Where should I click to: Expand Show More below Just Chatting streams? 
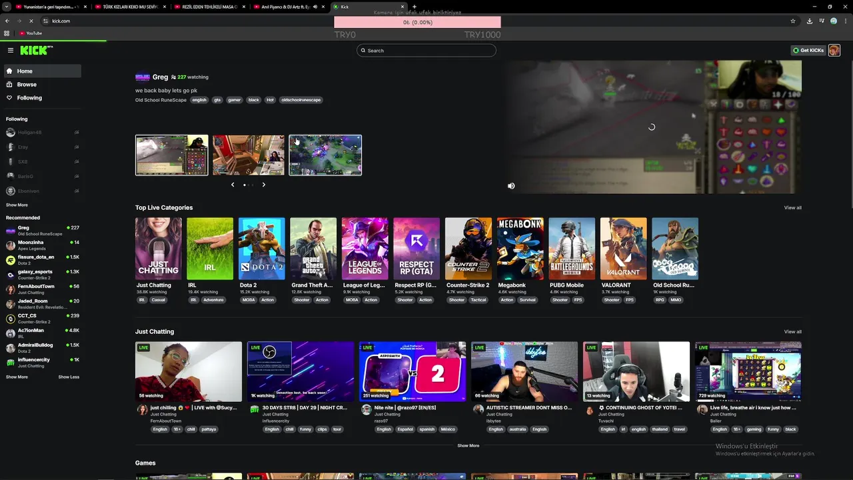[468, 446]
